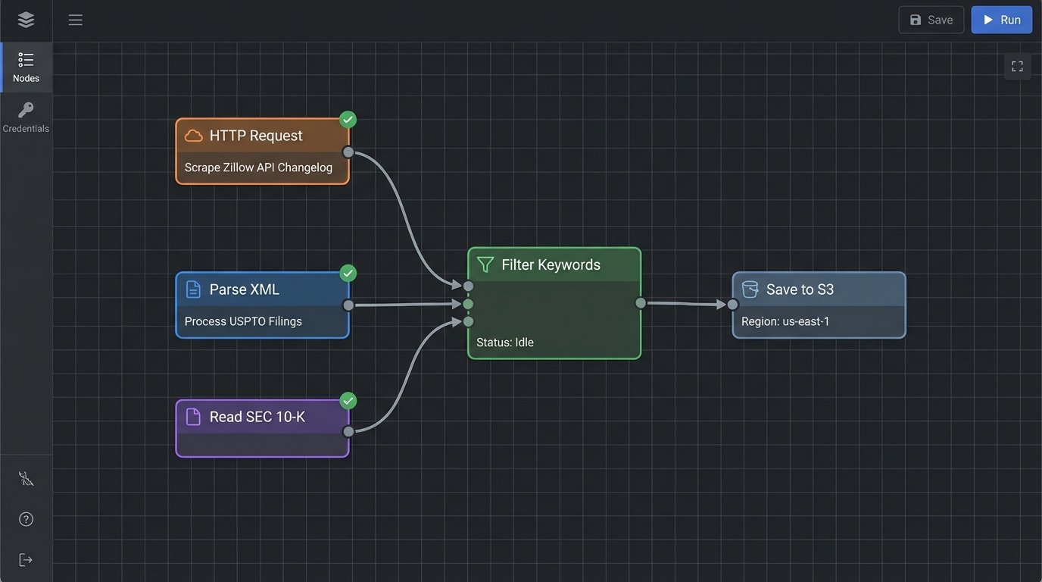Click the stacked layers app logo
The image size is (1042, 582).
click(26, 20)
